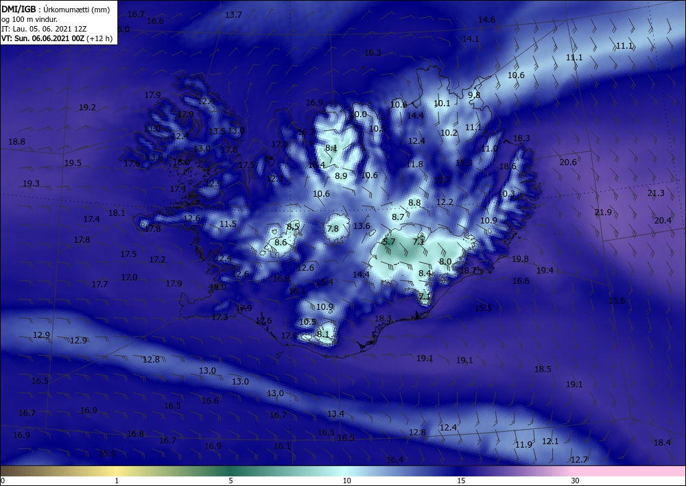The image size is (686, 486).
Task: Click the DMI/IGB title in the legend box
Action: tap(19, 10)
